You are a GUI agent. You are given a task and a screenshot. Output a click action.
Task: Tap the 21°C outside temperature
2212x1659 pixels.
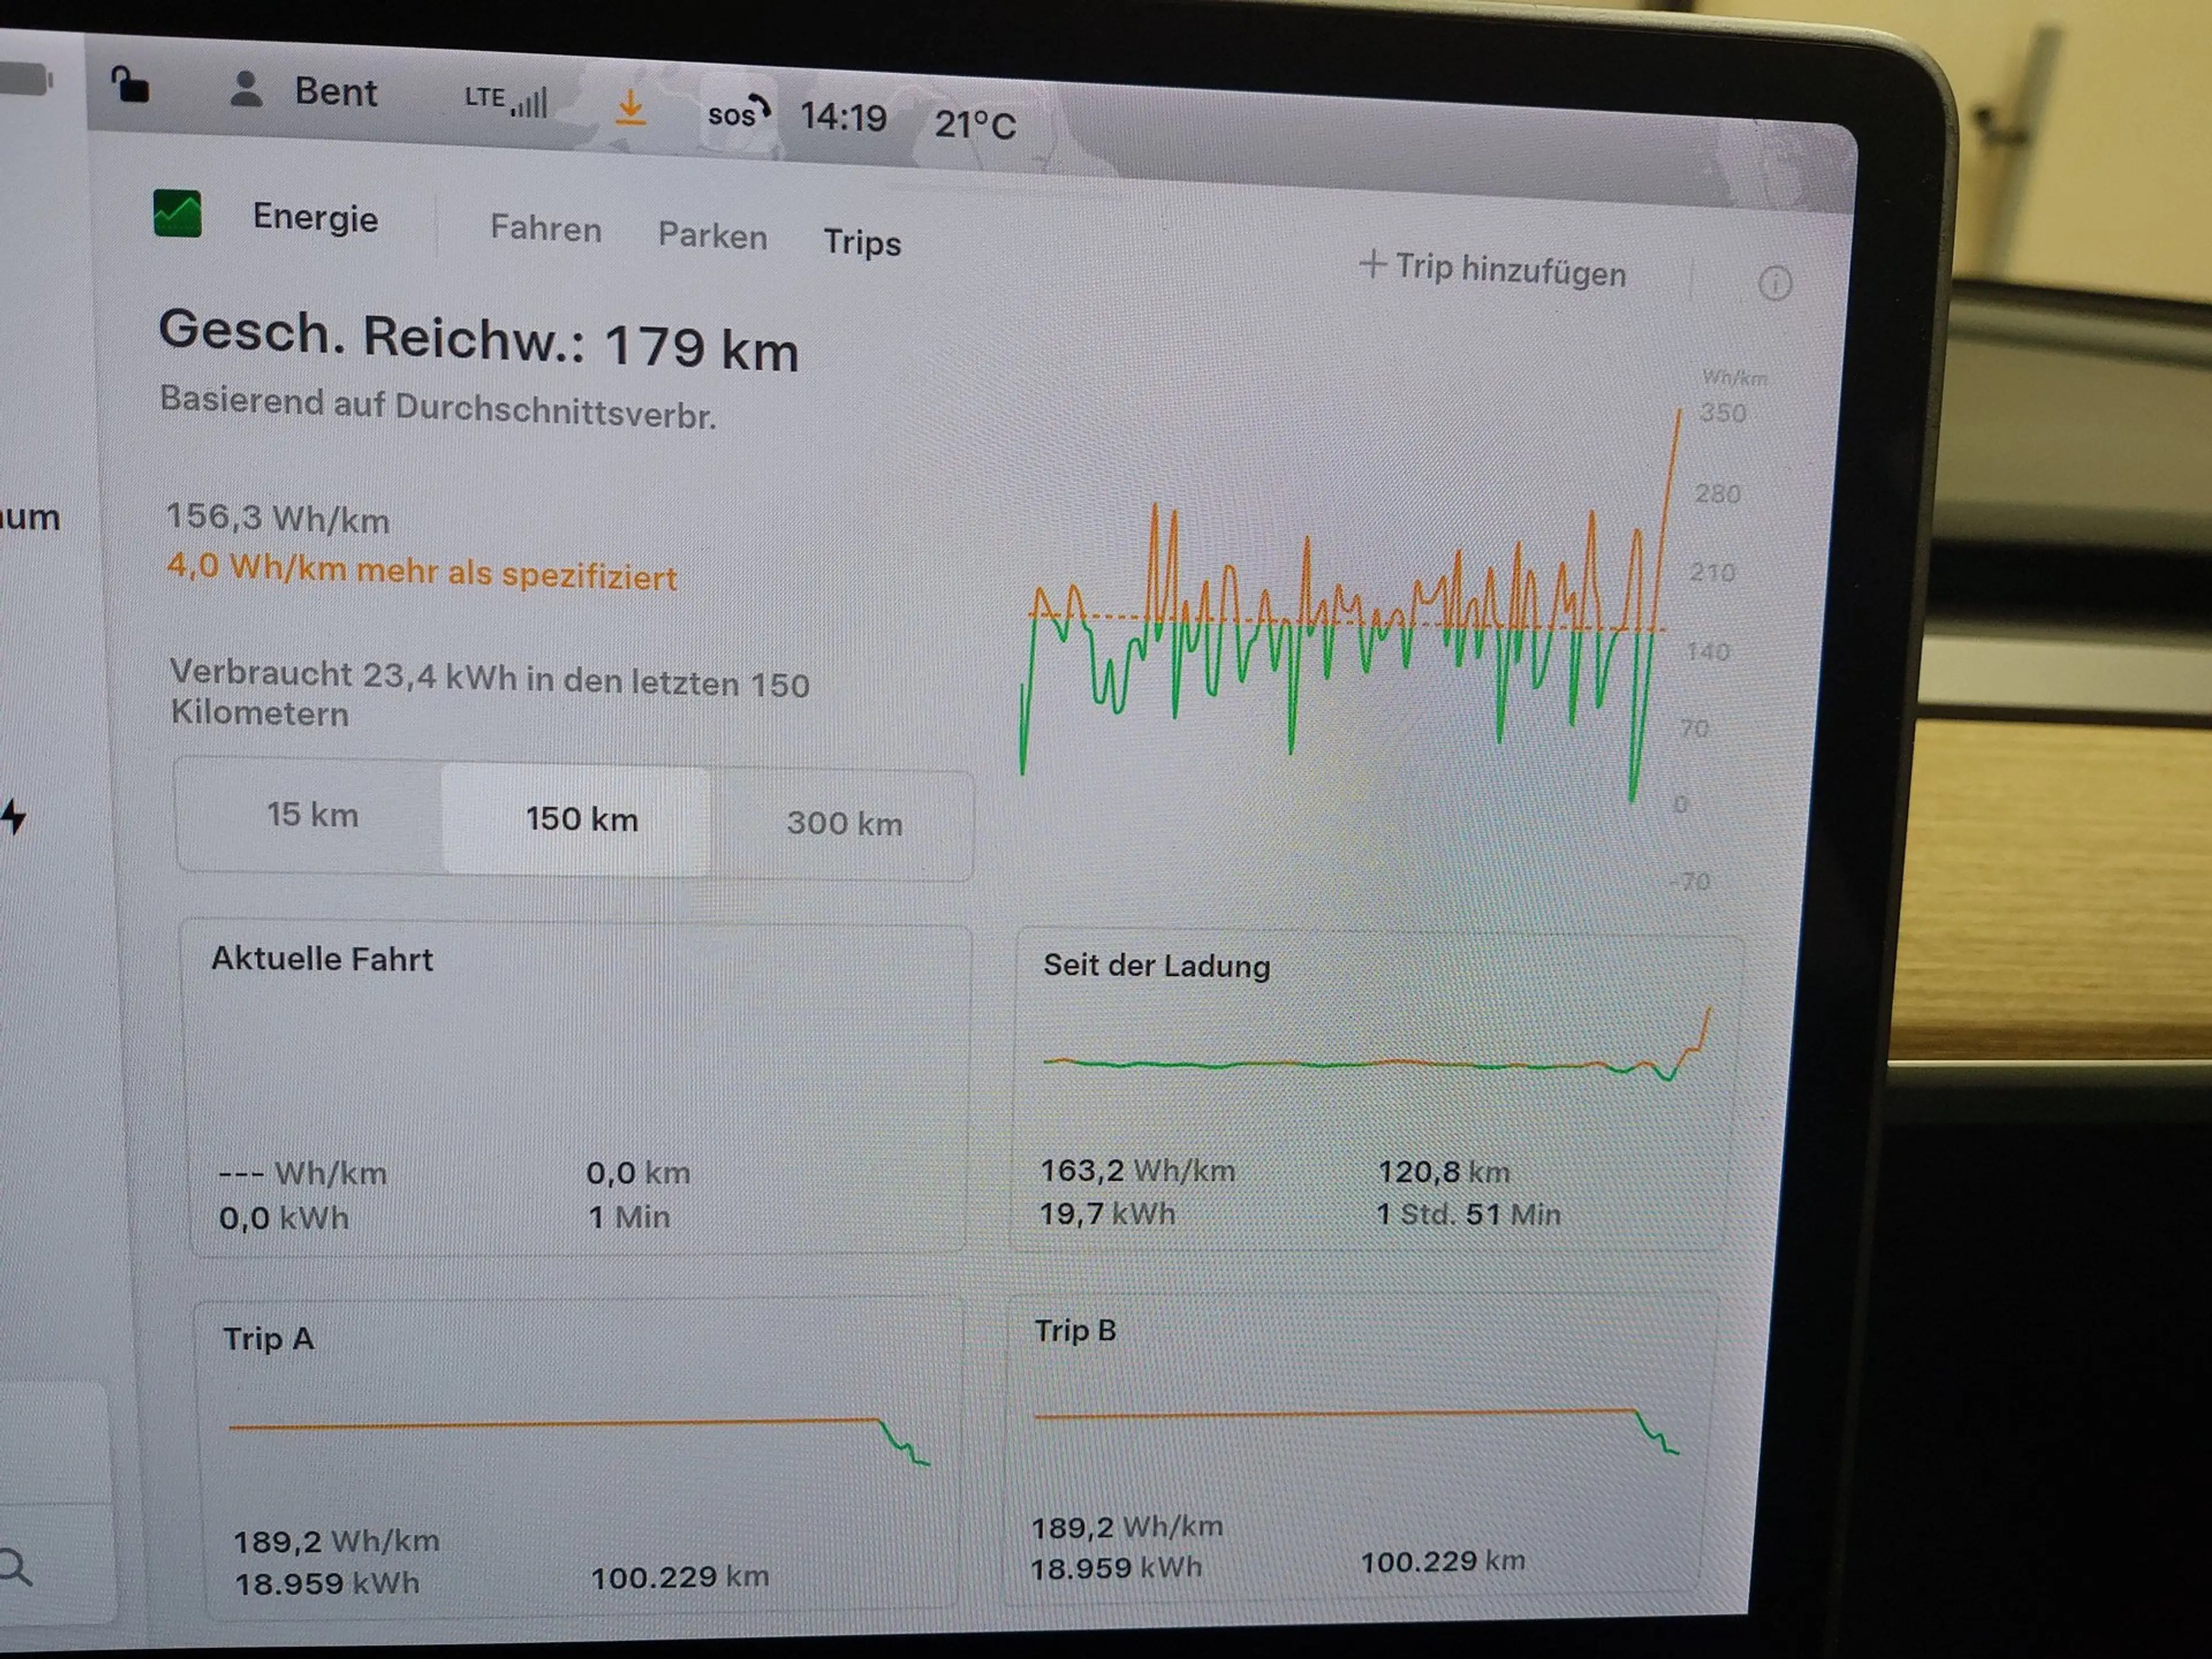975,125
